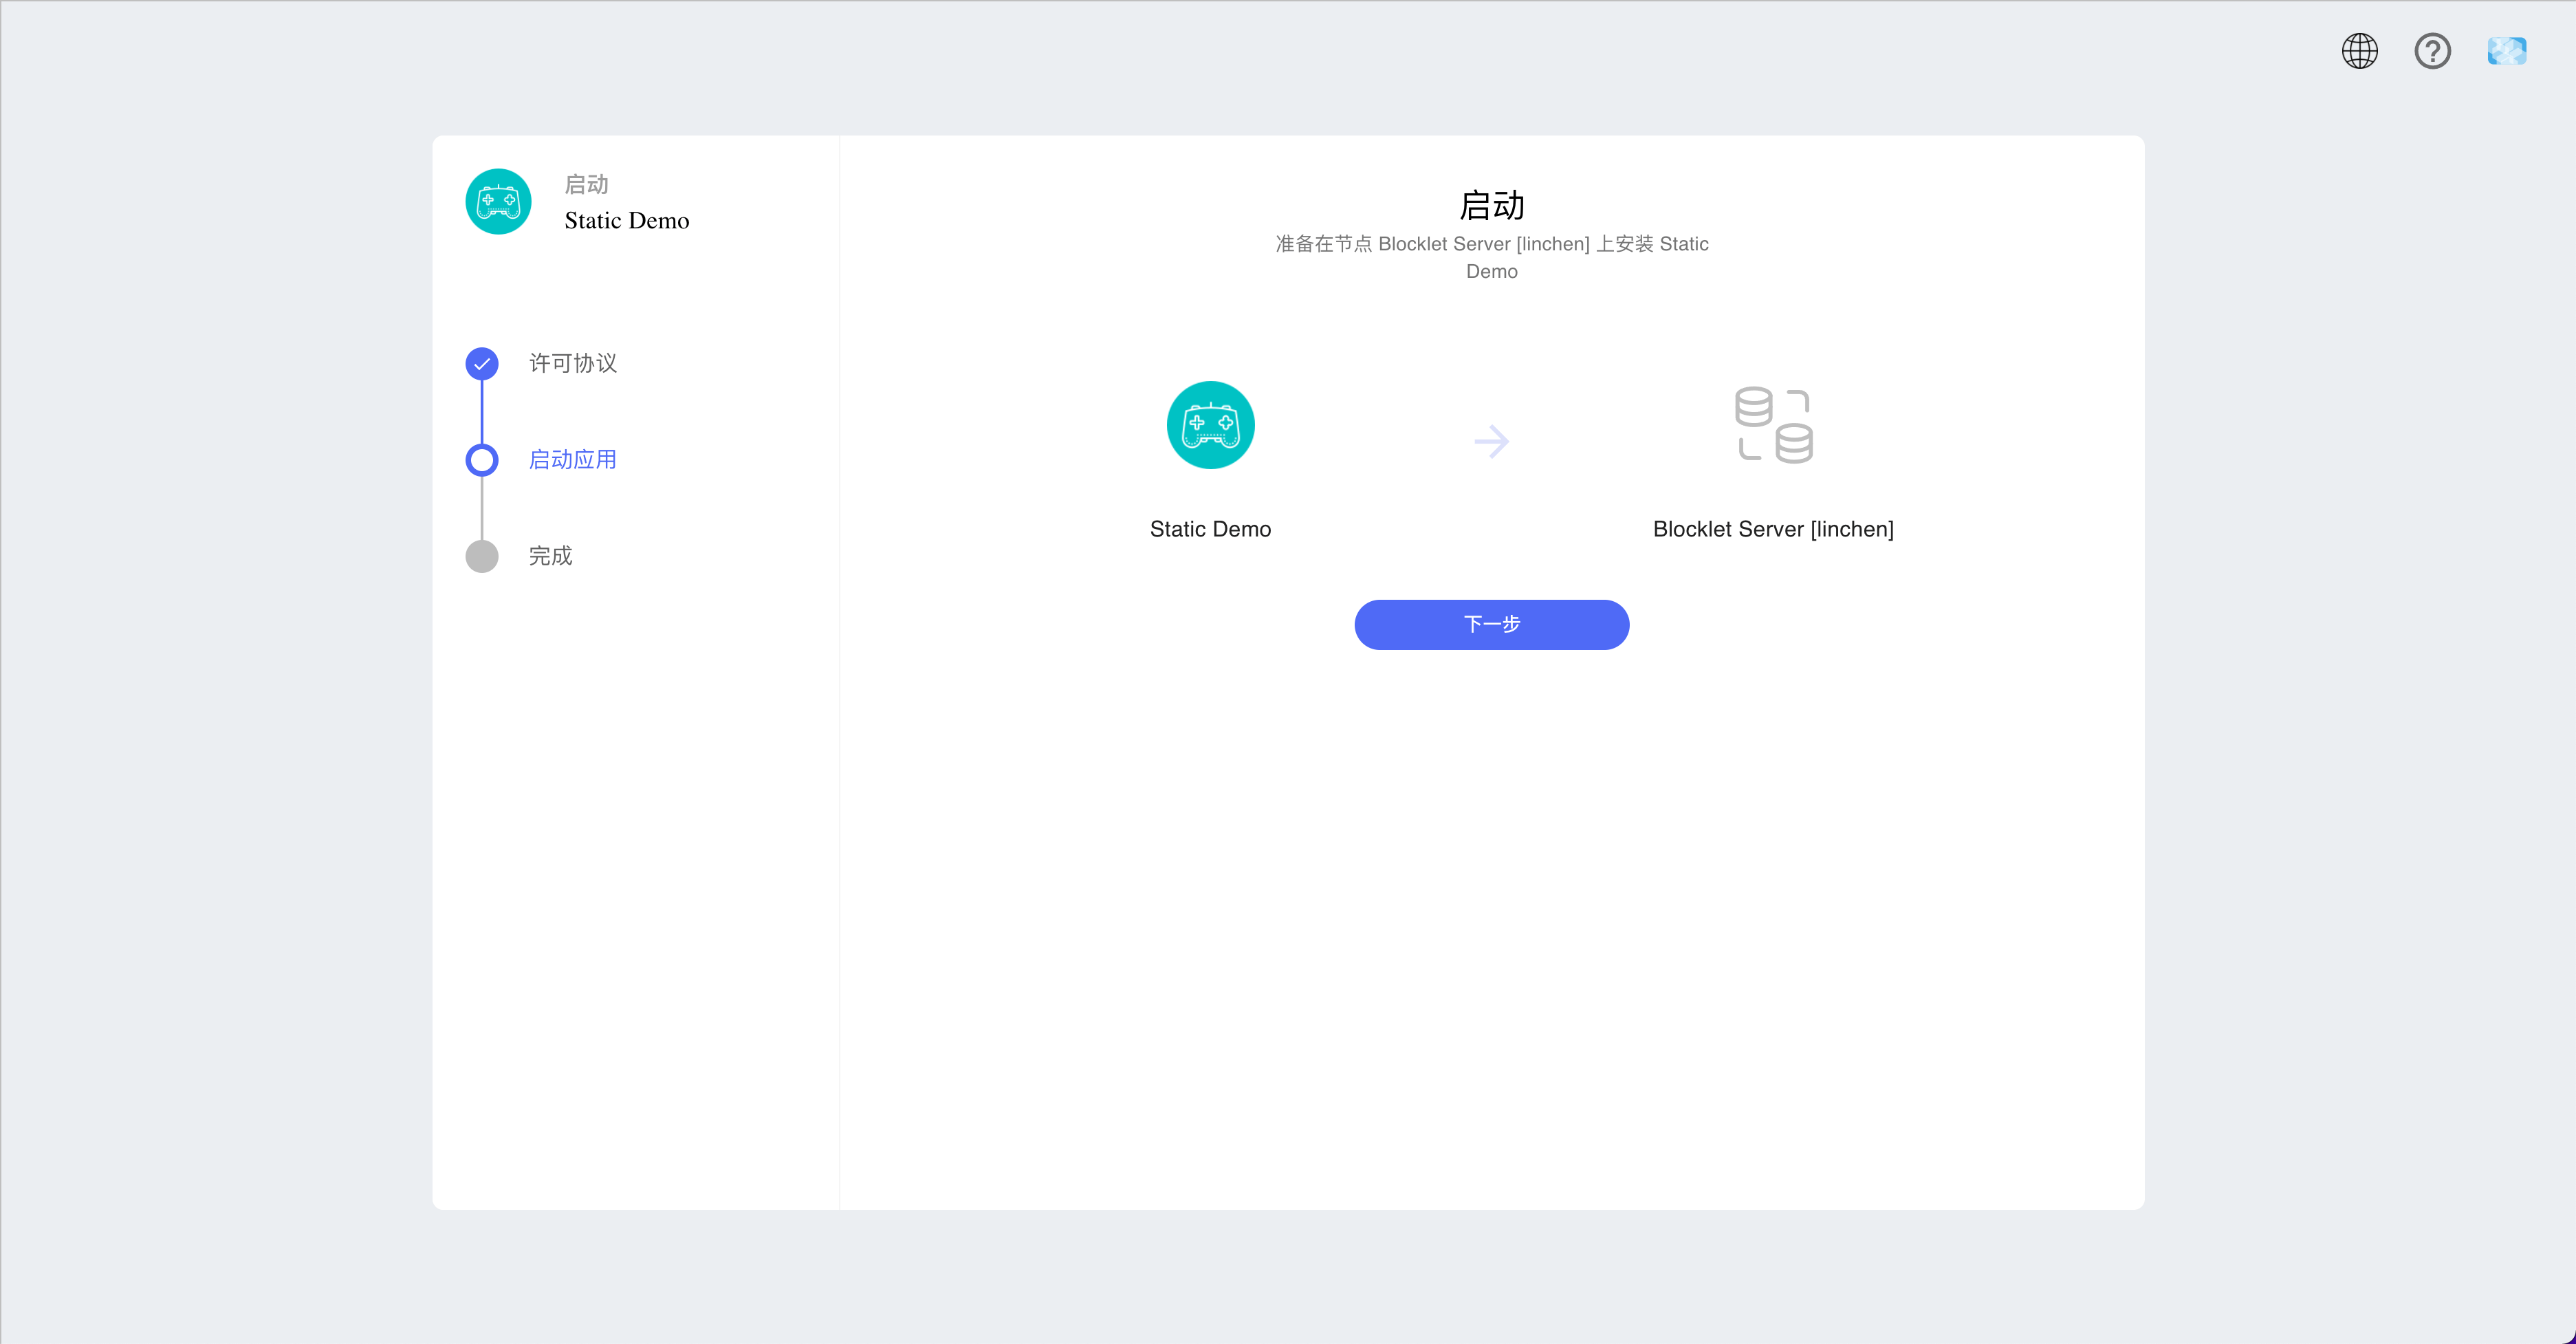Viewport: 2576px width, 1344px height.
Task: Open the language globe icon
Action: [2359, 51]
